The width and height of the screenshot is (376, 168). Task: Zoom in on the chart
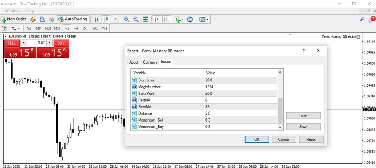[127, 19]
